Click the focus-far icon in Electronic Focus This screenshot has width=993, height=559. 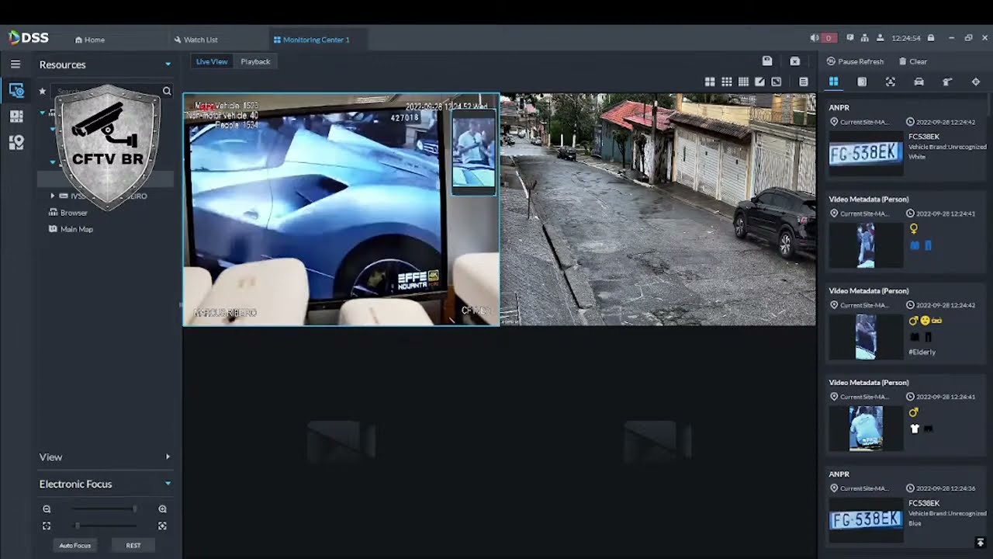(x=162, y=526)
